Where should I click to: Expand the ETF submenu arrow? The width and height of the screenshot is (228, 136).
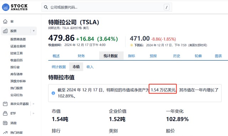point(33,113)
